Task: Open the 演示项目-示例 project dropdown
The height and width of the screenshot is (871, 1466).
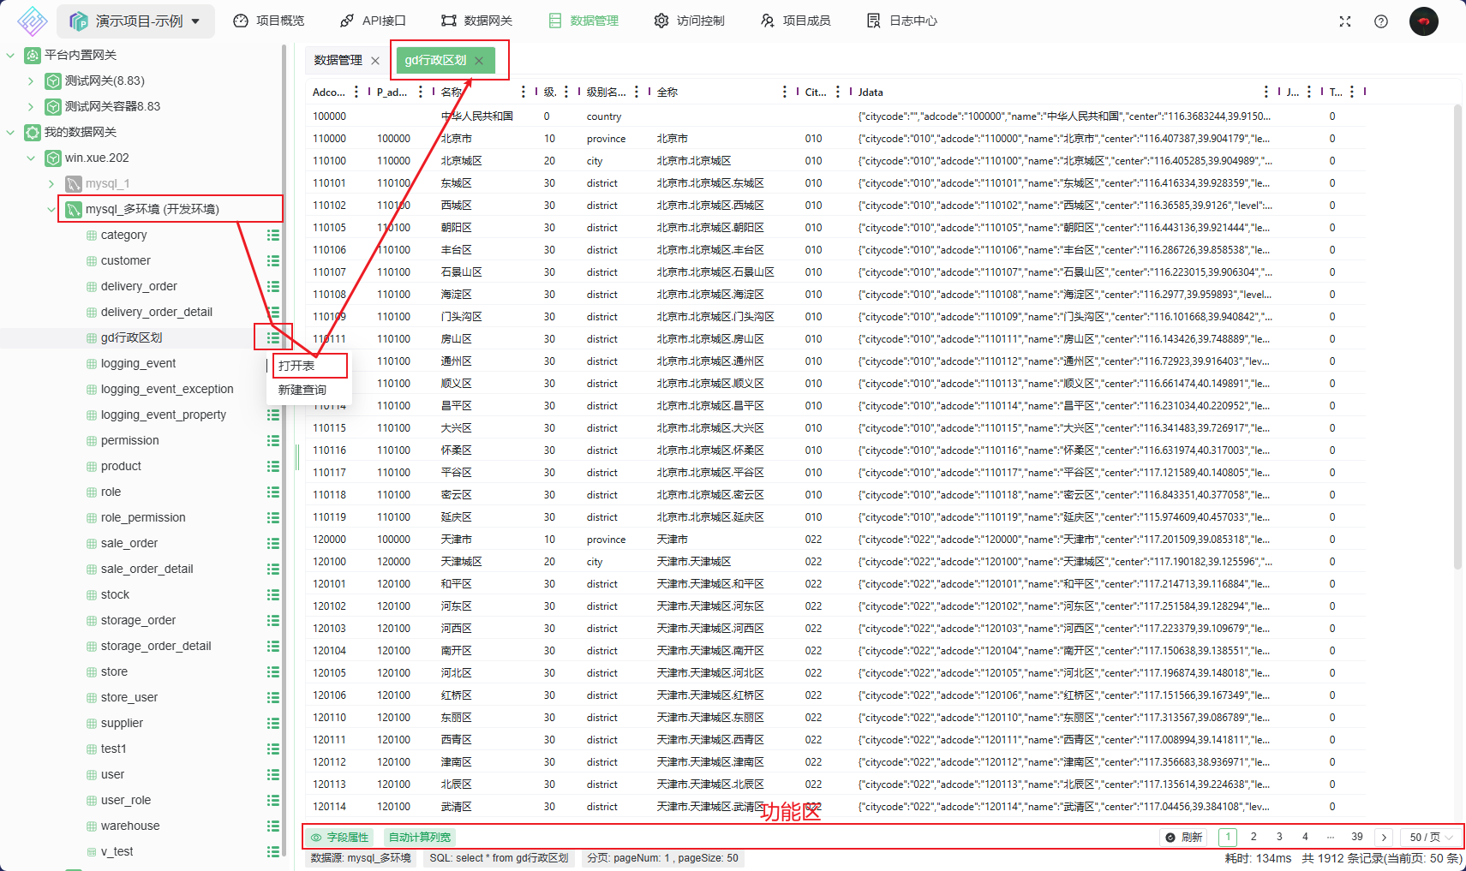Action: pos(136,21)
